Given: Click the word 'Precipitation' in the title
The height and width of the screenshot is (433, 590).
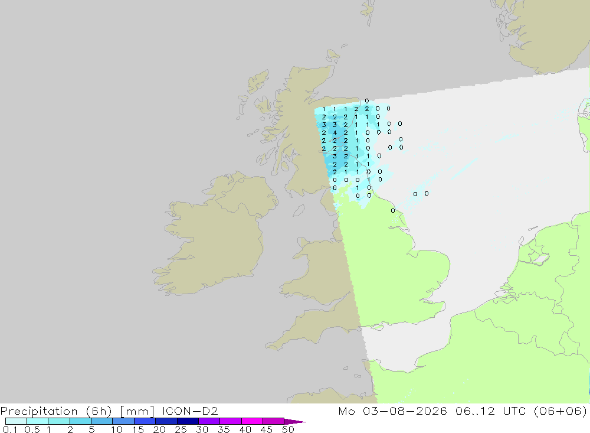Looking at the screenshot, I should click(x=39, y=411).
